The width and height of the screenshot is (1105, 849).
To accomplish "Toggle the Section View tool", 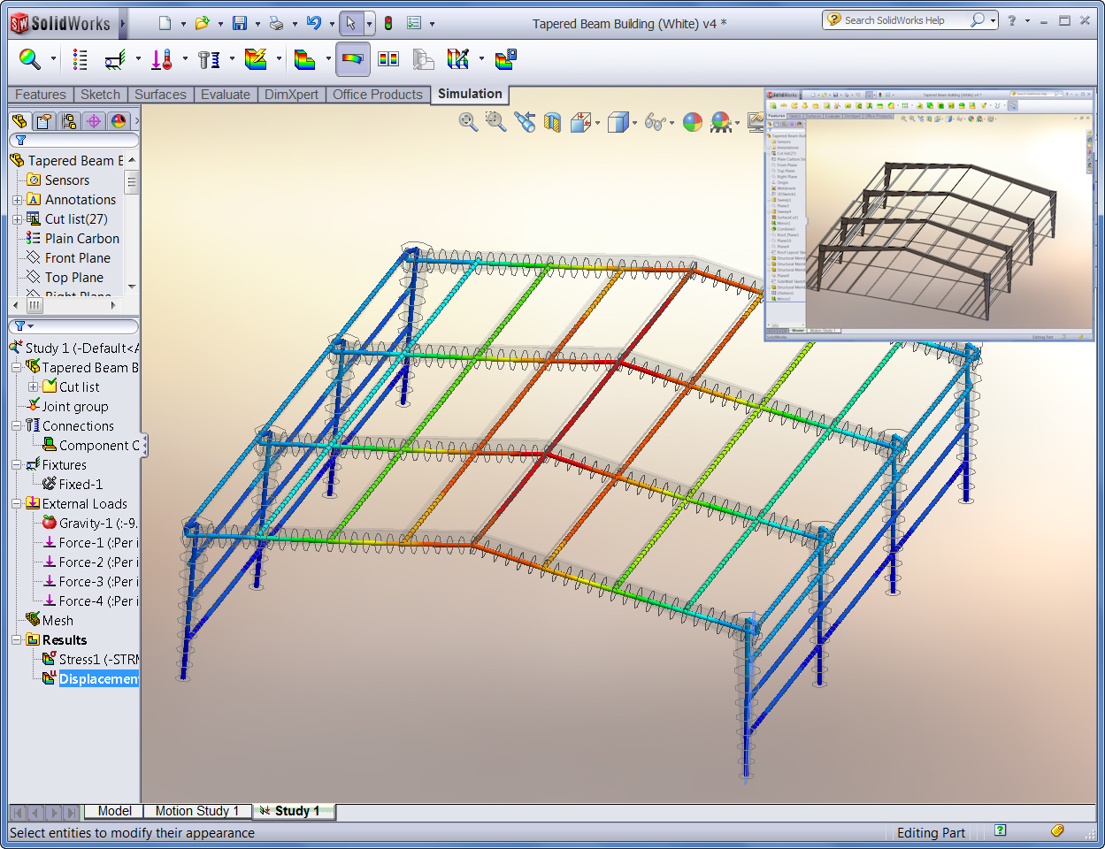I will (553, 122).
